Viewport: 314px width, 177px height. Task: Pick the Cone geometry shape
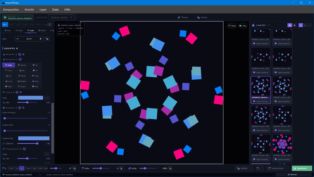click(x=9, y=70)
